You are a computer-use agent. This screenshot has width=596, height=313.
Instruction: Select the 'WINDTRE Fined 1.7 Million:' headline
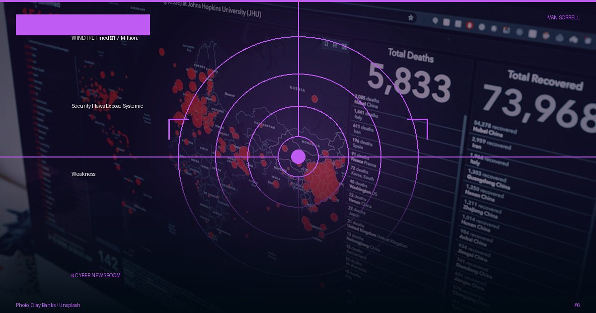click(x=104, y=38)
